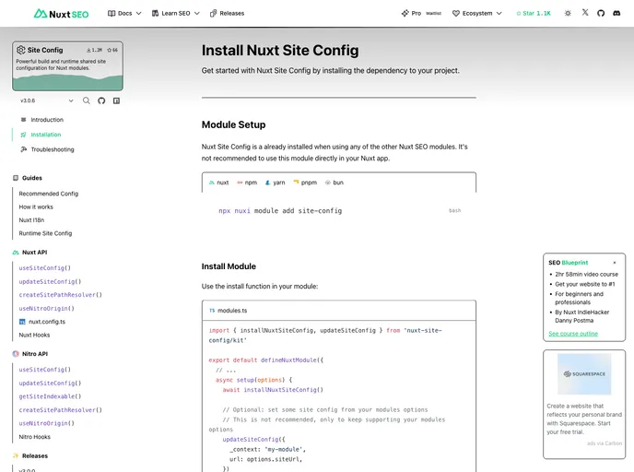
Task: Click the Ecosystem heart icon
Action: pyautogui.click(x=455, y=13)
